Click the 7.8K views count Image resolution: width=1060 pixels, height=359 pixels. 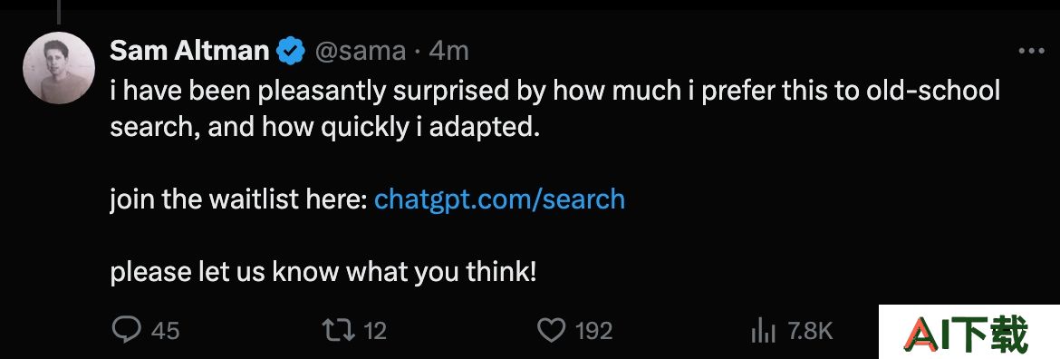pyautogui.click(x=811, y=331)
